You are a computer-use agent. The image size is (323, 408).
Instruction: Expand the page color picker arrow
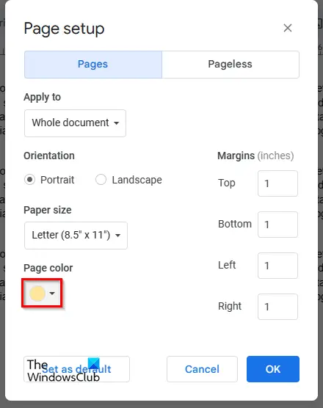tap(52, 294)
